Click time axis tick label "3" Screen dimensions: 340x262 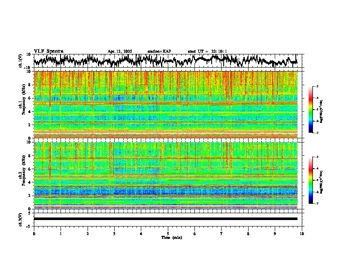coord(114,234)
